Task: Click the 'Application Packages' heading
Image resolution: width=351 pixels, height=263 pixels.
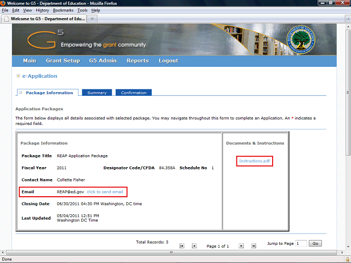Action: pos(39,109)
